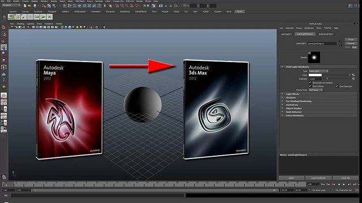362x203 pixels.
Task: Click the yellow lighting icon in viewport toolbar
Action: (77, 27)
